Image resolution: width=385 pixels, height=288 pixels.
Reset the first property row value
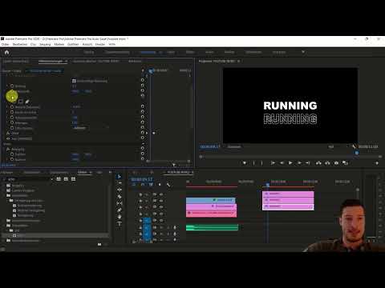pos(143,86)
